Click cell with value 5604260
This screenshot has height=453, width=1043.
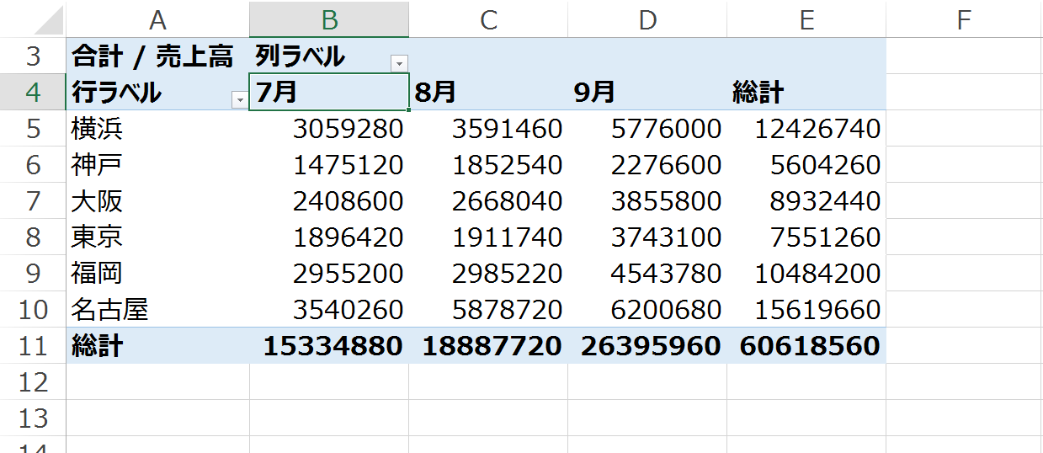[x=806, y=165]
